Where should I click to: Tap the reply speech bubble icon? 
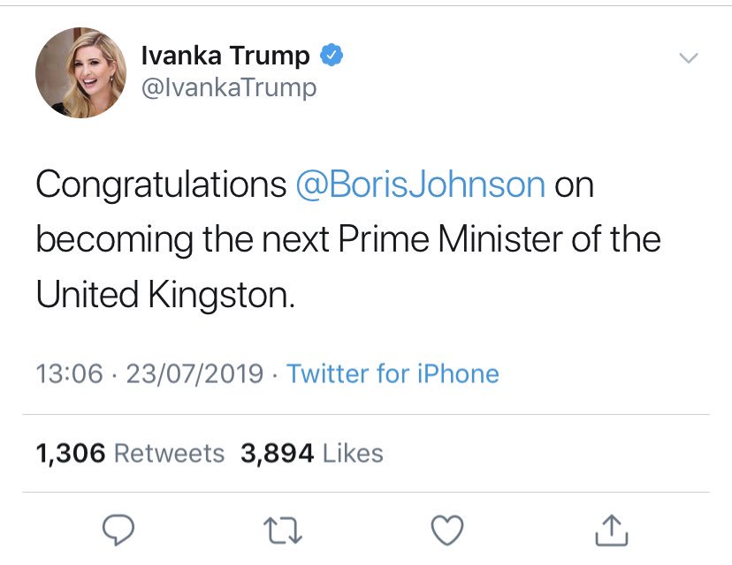[x=118, y=529]
